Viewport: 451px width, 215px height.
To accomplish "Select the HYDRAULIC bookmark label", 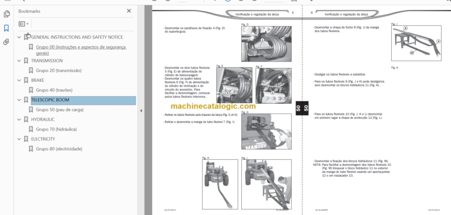I will pos(42,119).
